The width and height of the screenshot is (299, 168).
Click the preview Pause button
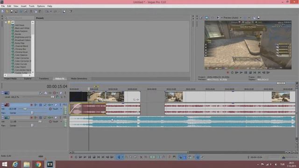pyautogui.click(x=246, y=72)
